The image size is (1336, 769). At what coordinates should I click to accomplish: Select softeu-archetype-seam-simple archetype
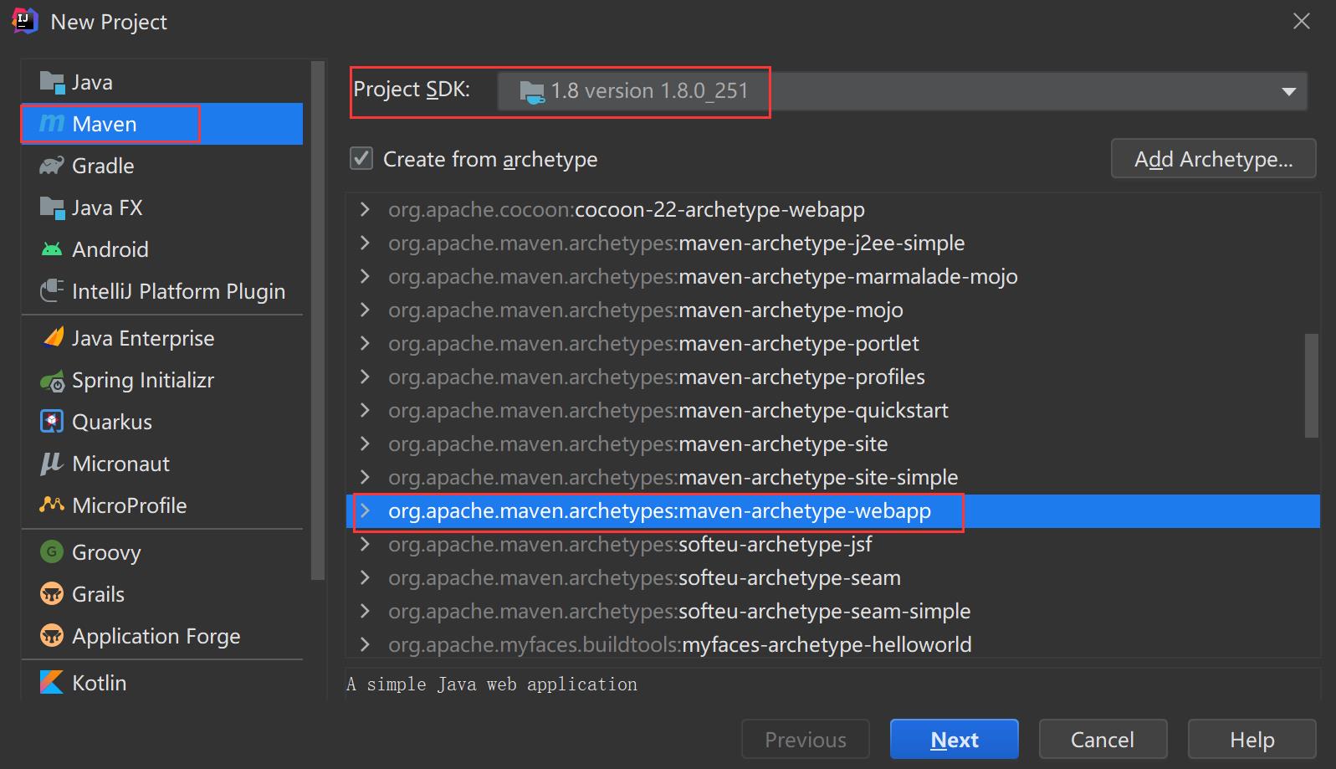pos(833,611)
